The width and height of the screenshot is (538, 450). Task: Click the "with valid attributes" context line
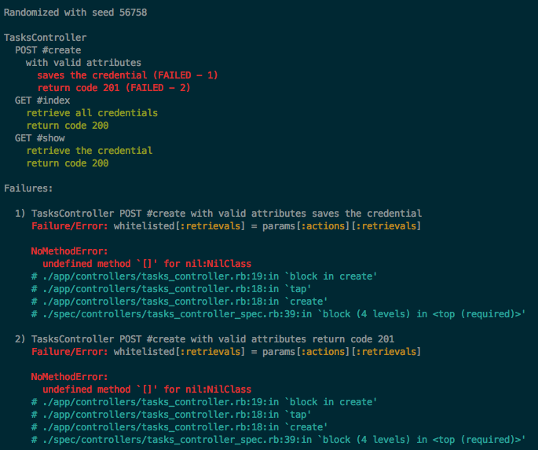(83, 63)
